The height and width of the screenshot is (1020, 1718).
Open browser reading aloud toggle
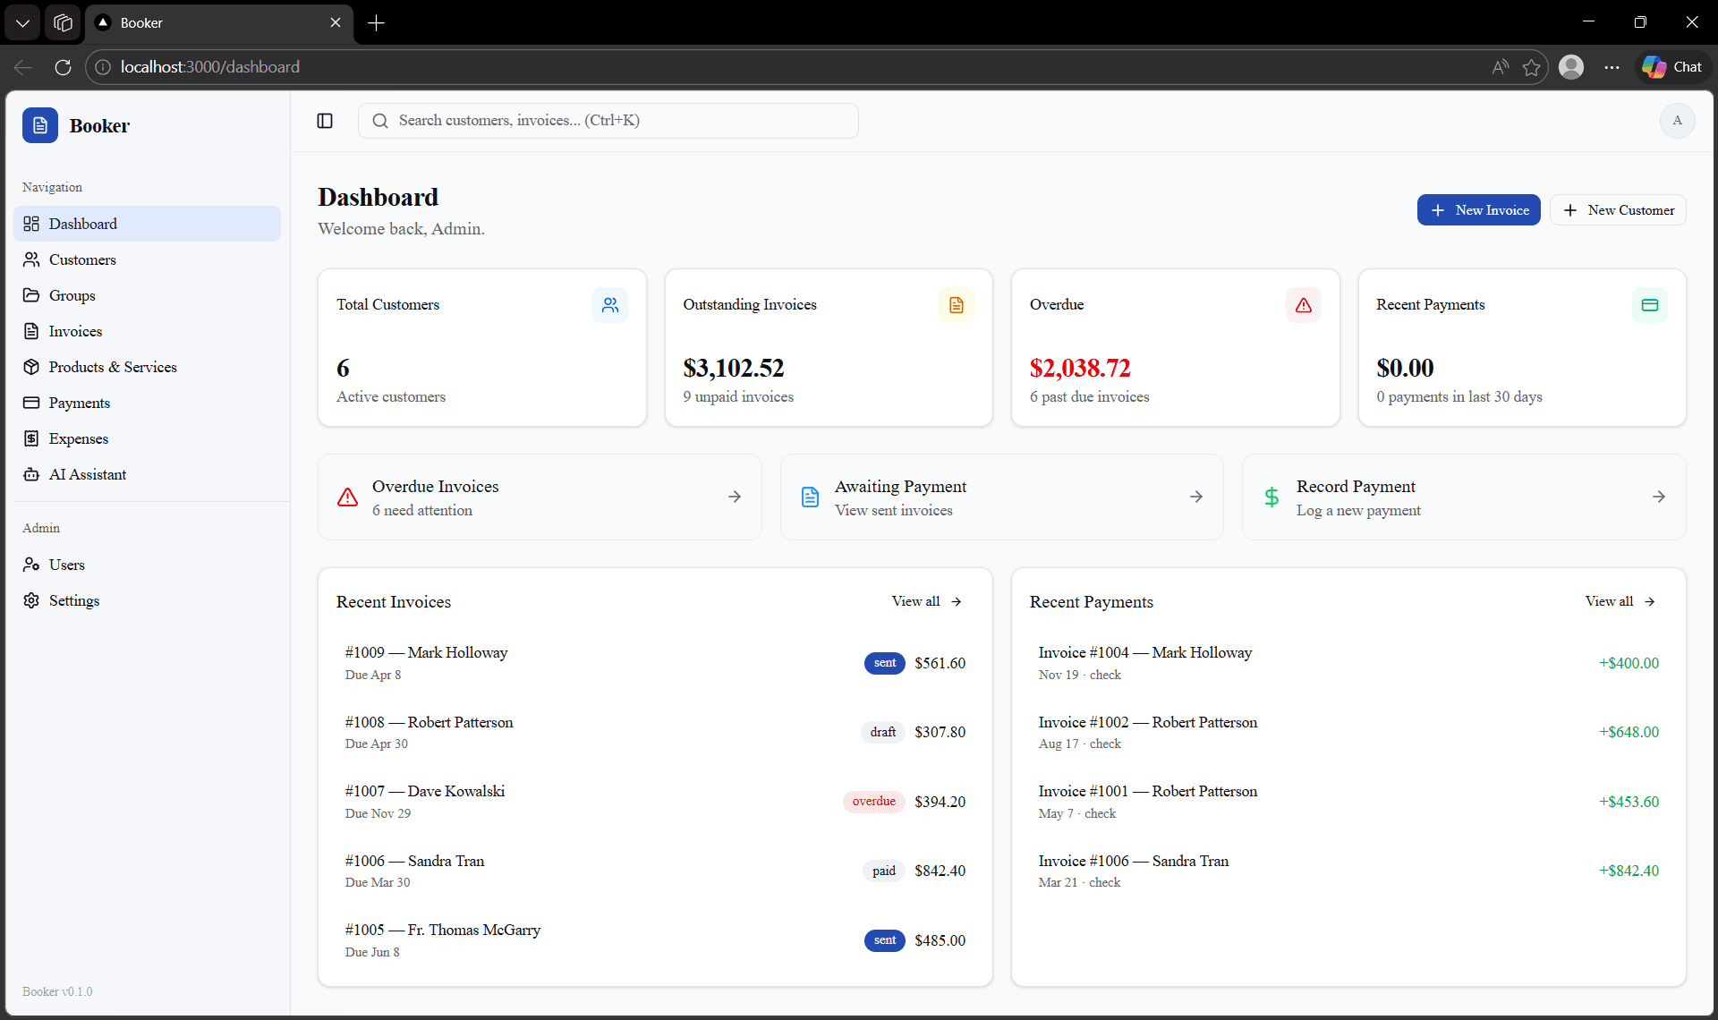point(1499,67)
